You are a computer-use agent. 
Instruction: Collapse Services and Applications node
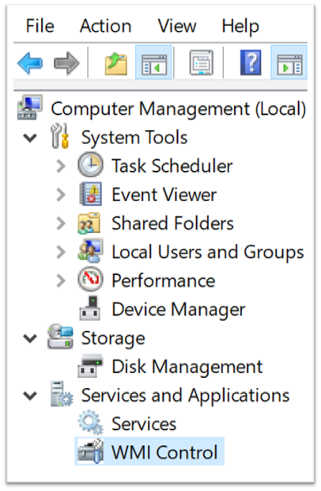tap(30, 395)
